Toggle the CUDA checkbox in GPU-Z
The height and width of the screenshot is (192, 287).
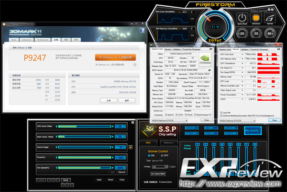[177, 115]
